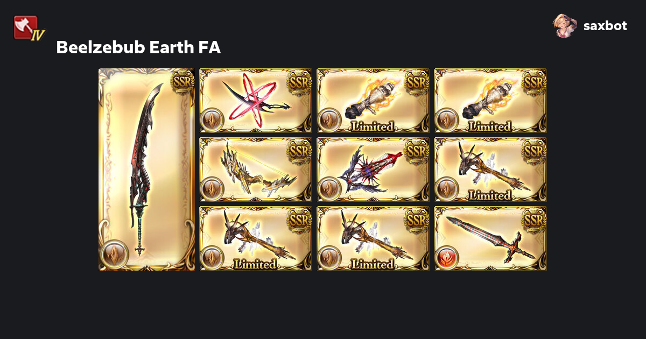646x339 pixels.
Task: Click the SSR badge on the sword tile
Action: tap(533, 220)
